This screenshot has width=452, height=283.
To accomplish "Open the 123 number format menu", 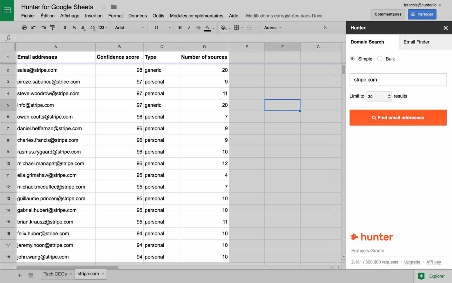I will [x=101, y=27].
